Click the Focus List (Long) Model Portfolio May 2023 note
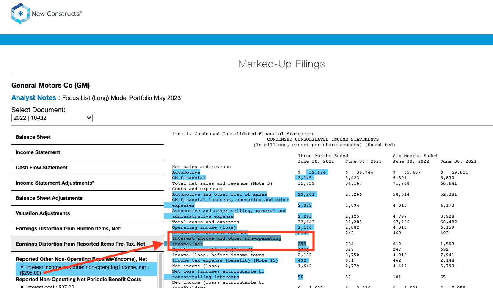 tap(121, 98)
